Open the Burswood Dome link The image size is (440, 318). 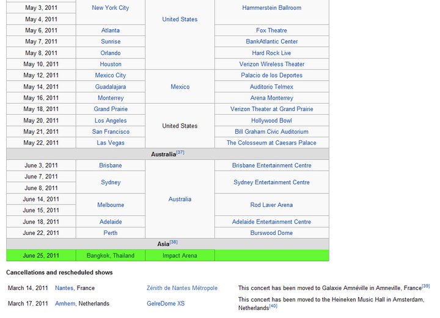tap(271, 233)
